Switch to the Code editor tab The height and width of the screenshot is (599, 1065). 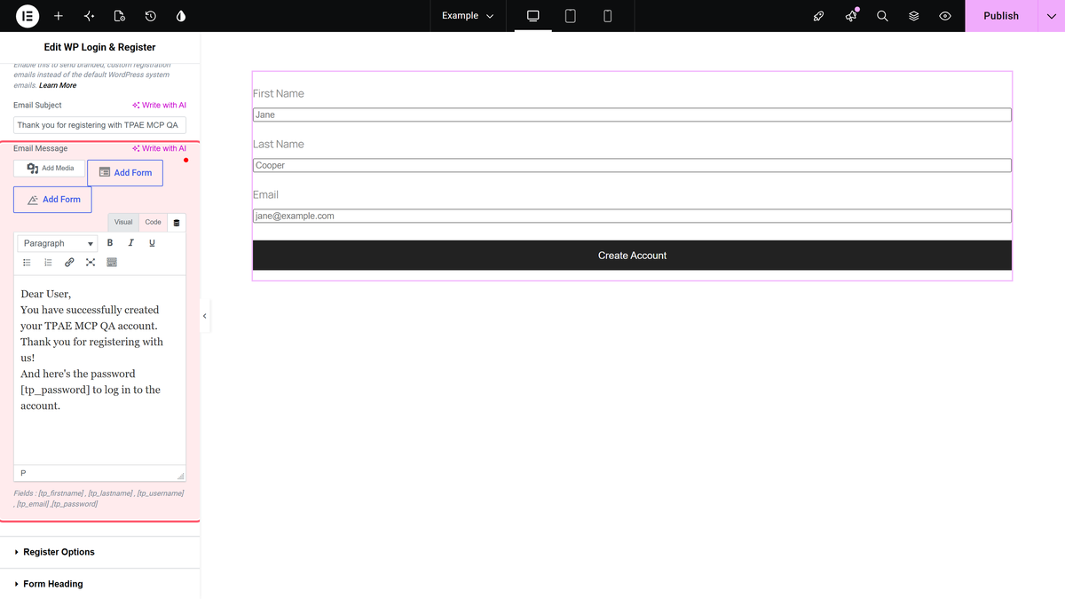point(153,222)
